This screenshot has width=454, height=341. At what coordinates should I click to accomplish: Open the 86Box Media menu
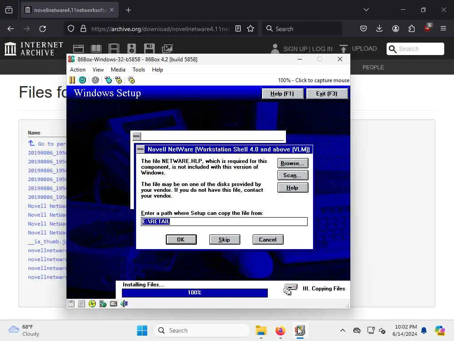[x=118, y=70]
